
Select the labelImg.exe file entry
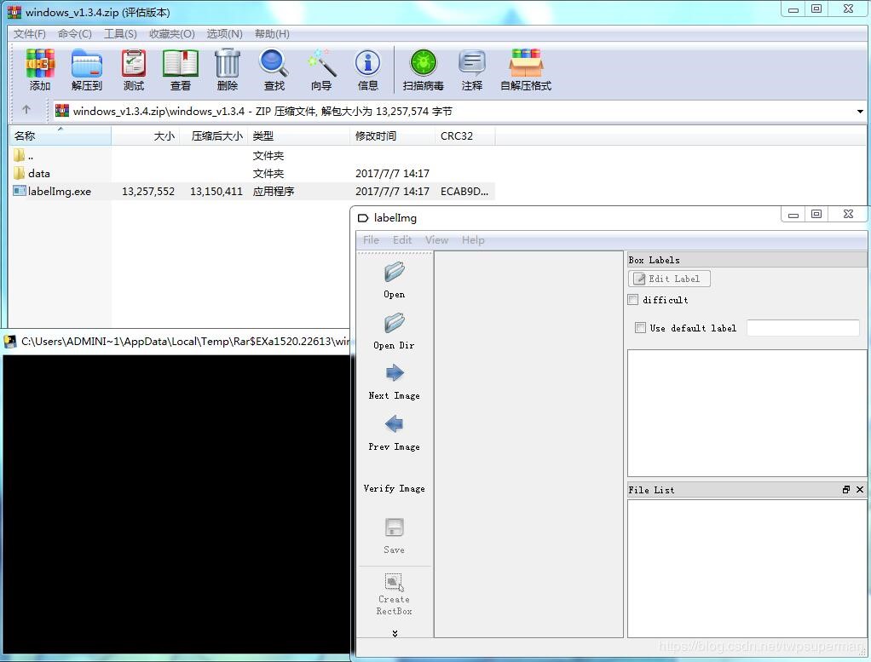click(x=60, y=192)
